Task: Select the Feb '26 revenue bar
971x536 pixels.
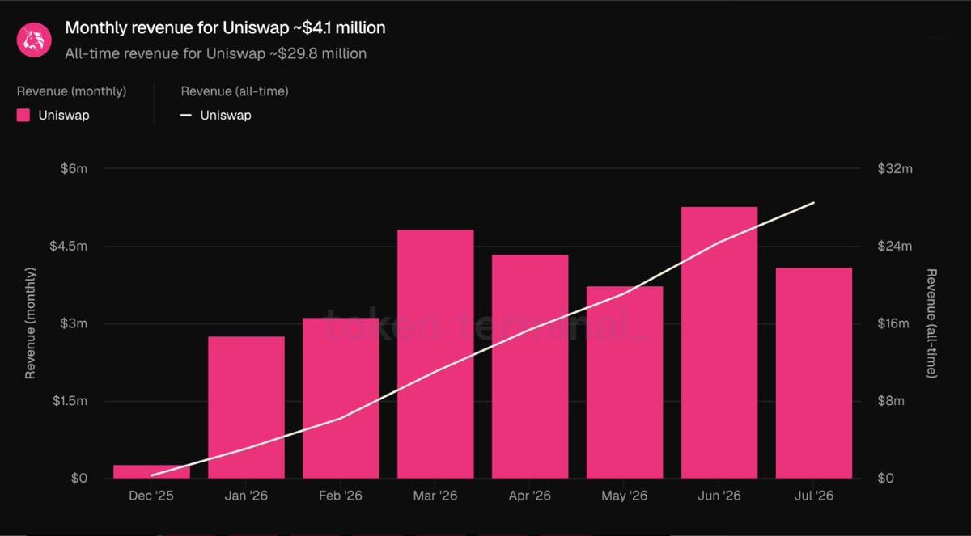Action: [341, 398]
